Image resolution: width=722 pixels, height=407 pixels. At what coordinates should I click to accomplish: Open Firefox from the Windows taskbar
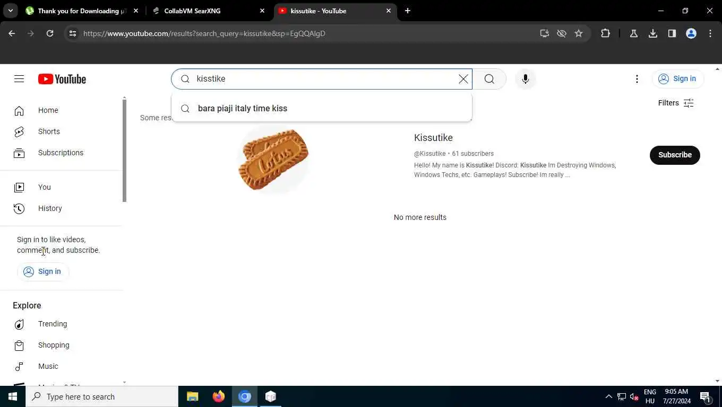[219, 396]
